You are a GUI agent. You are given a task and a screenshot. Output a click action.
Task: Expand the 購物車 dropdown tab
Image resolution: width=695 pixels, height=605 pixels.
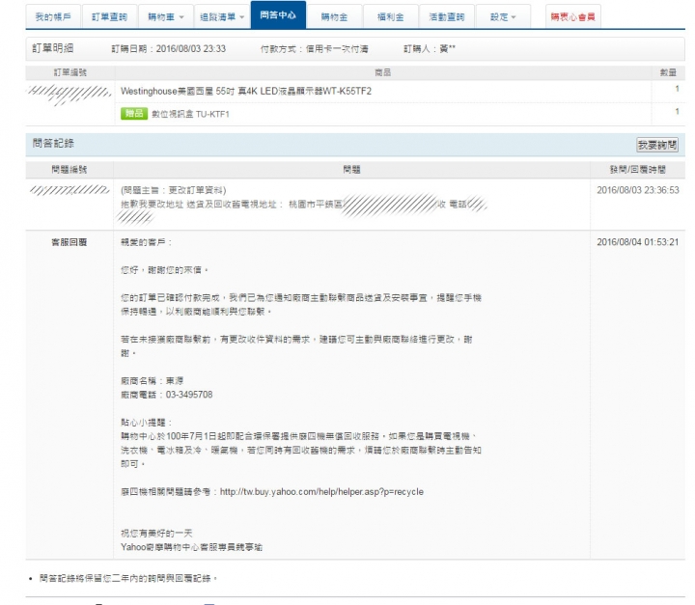coord(166,17)
